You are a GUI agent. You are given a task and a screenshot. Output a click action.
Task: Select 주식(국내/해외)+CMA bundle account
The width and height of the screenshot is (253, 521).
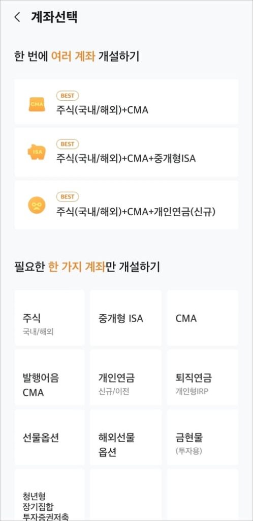click(126, 102)
